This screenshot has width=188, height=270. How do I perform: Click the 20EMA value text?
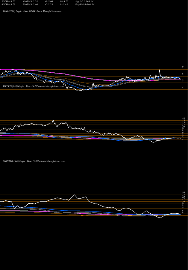click(x=8, y=1)
